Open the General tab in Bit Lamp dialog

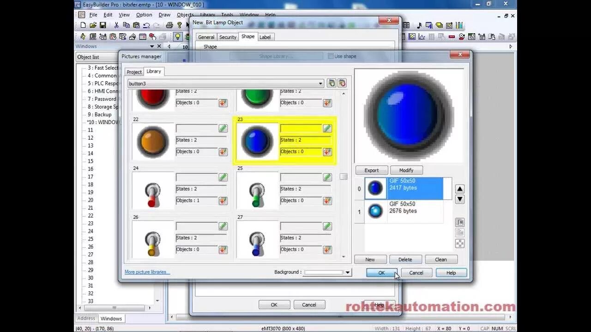point(206,37)
